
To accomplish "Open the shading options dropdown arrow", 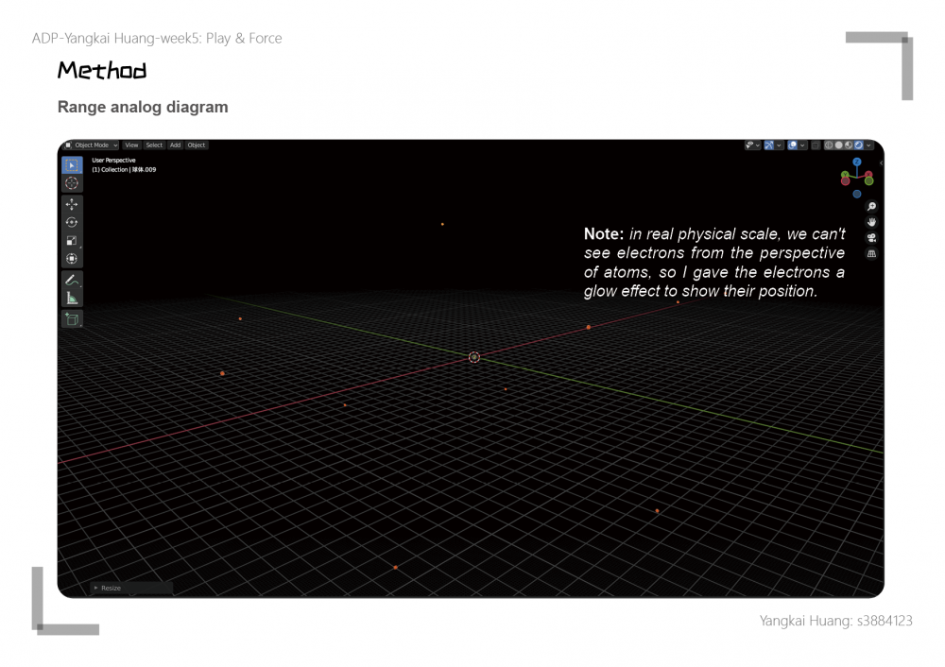I will click(868, 145).
